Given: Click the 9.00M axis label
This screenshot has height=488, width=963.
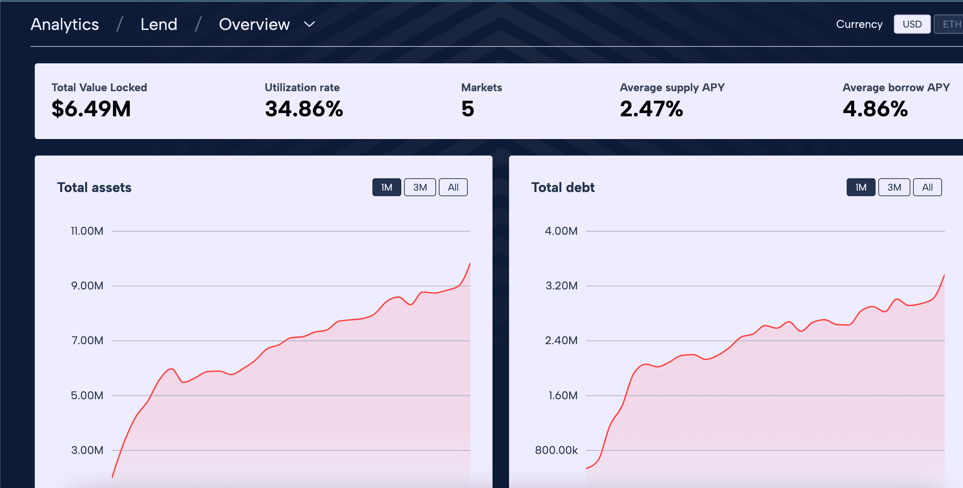Looking at the screenshot, I should click(x=87, y=286).
